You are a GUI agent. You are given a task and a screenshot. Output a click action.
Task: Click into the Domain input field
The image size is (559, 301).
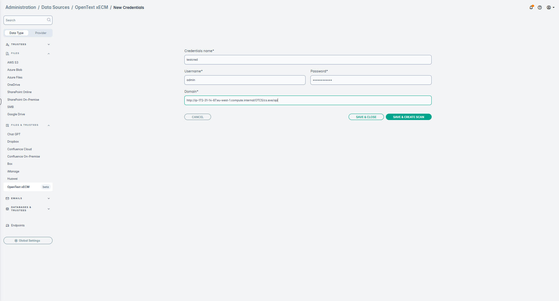[x=350, y=100]
